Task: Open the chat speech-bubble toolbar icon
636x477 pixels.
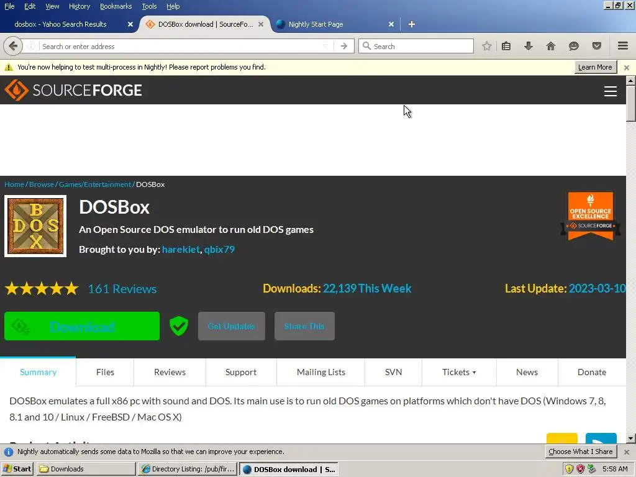Action: pyautogui.click(x=573, y=46)
